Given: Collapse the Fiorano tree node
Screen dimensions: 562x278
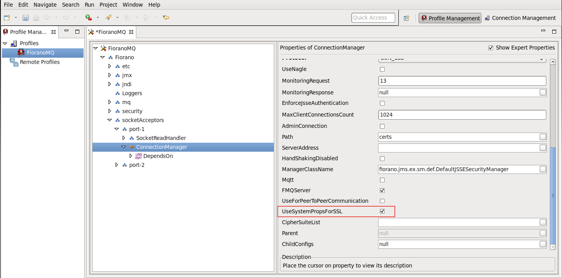Looking at the screenshot, I should click(x=103, y=57).
